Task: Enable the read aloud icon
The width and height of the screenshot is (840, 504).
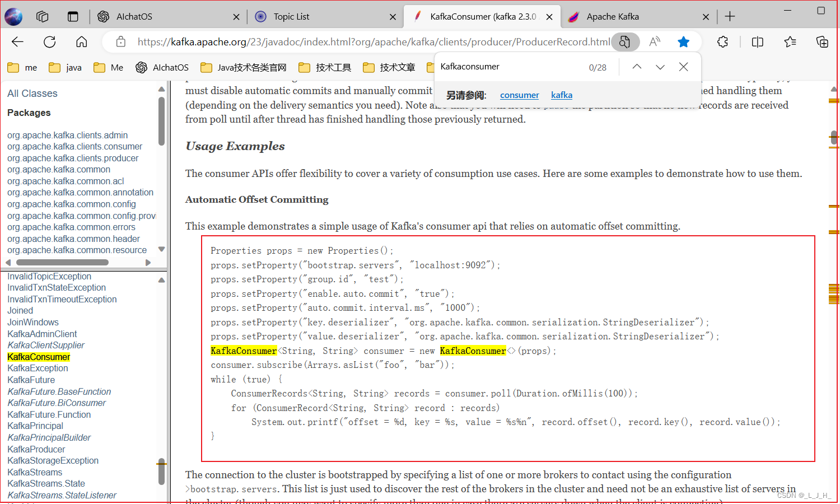Action: click(x=655, y=42)
